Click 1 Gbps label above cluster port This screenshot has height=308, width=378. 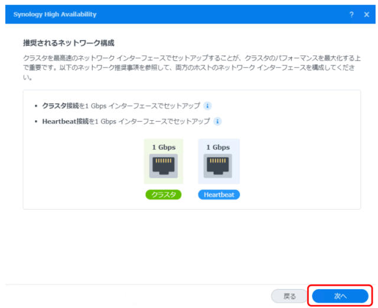[164, 147]
